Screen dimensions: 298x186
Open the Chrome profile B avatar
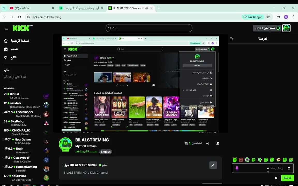[x=286, y=17]
